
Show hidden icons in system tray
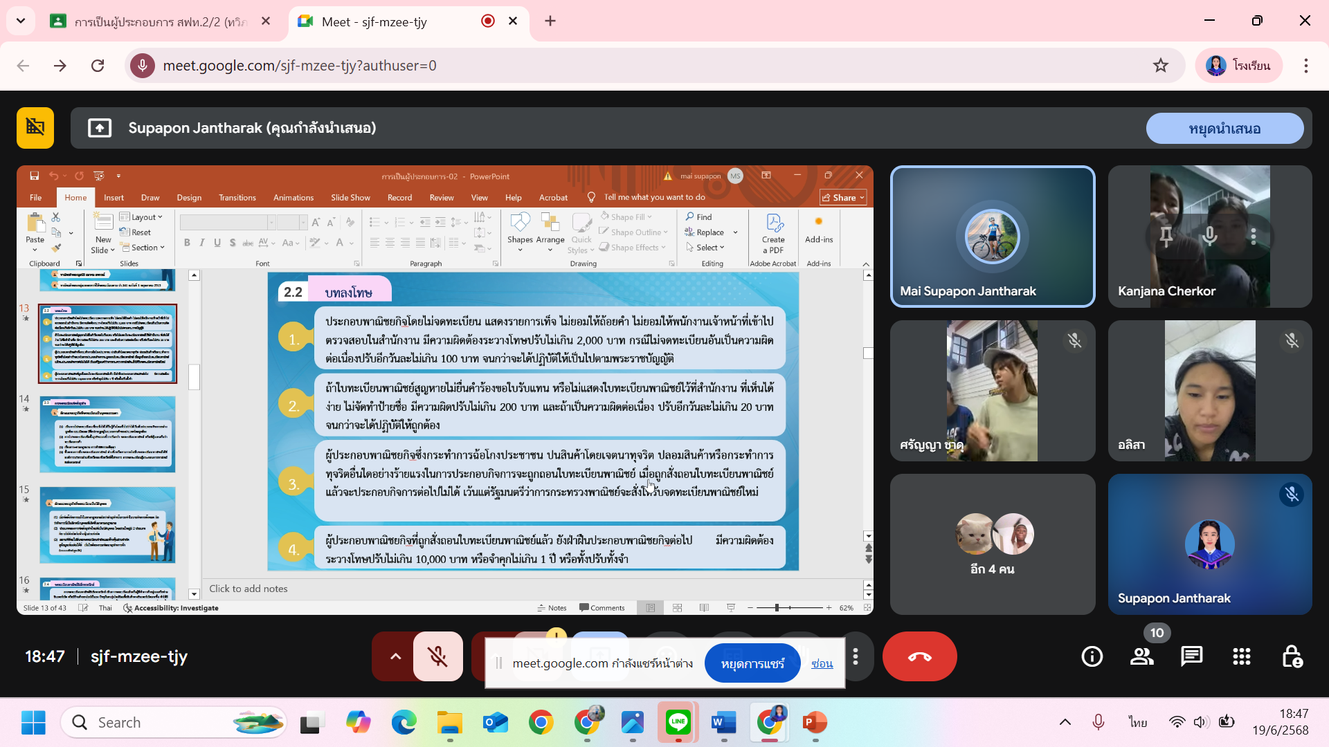pos(1065,723)
